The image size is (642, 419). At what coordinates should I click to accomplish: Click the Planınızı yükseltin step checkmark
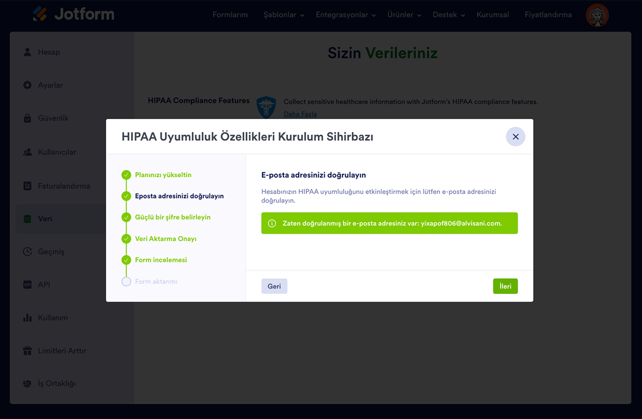[x=126, y=175]
